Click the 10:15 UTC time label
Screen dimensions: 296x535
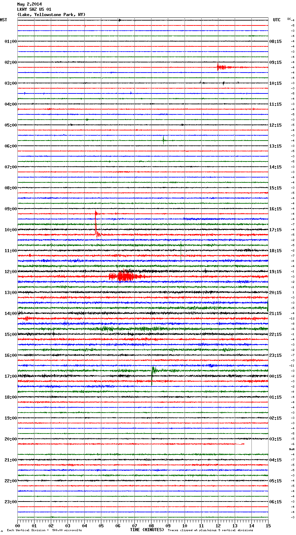tap(275, 83)
